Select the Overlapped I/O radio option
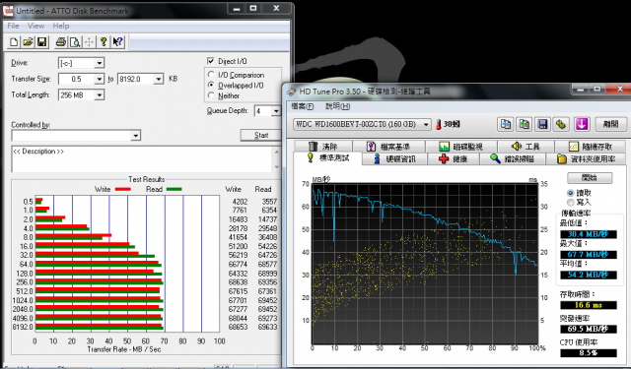631x369 pixels. [x=211, y=86]
